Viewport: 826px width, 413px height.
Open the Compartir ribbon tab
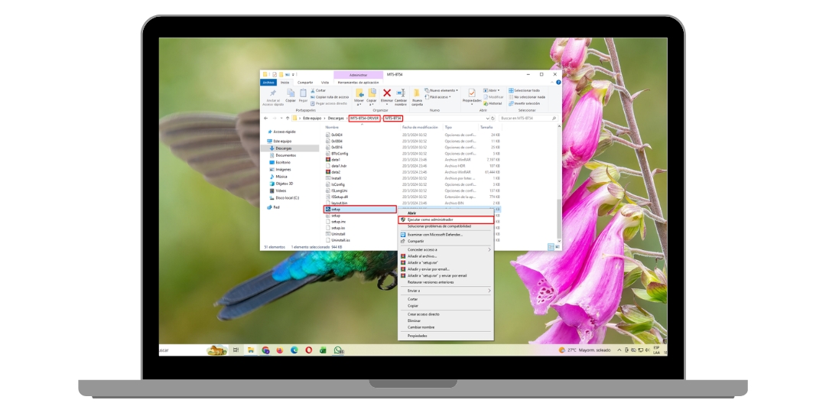click(x=305, y=82)
